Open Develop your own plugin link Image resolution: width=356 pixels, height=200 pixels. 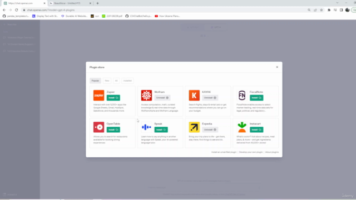tap(251, 152)
